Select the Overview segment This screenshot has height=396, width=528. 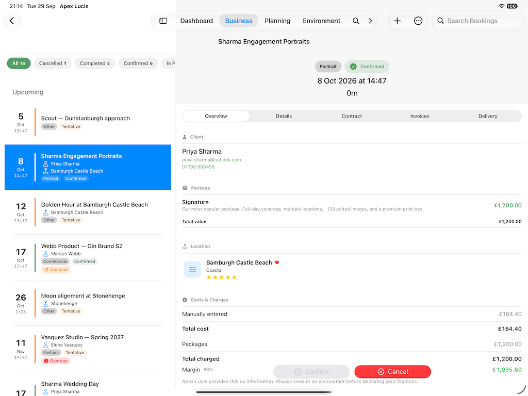[216, 116]
